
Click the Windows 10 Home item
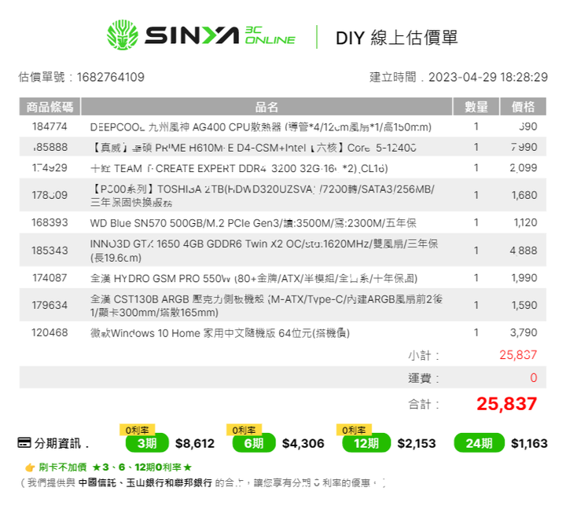point(220,333)
